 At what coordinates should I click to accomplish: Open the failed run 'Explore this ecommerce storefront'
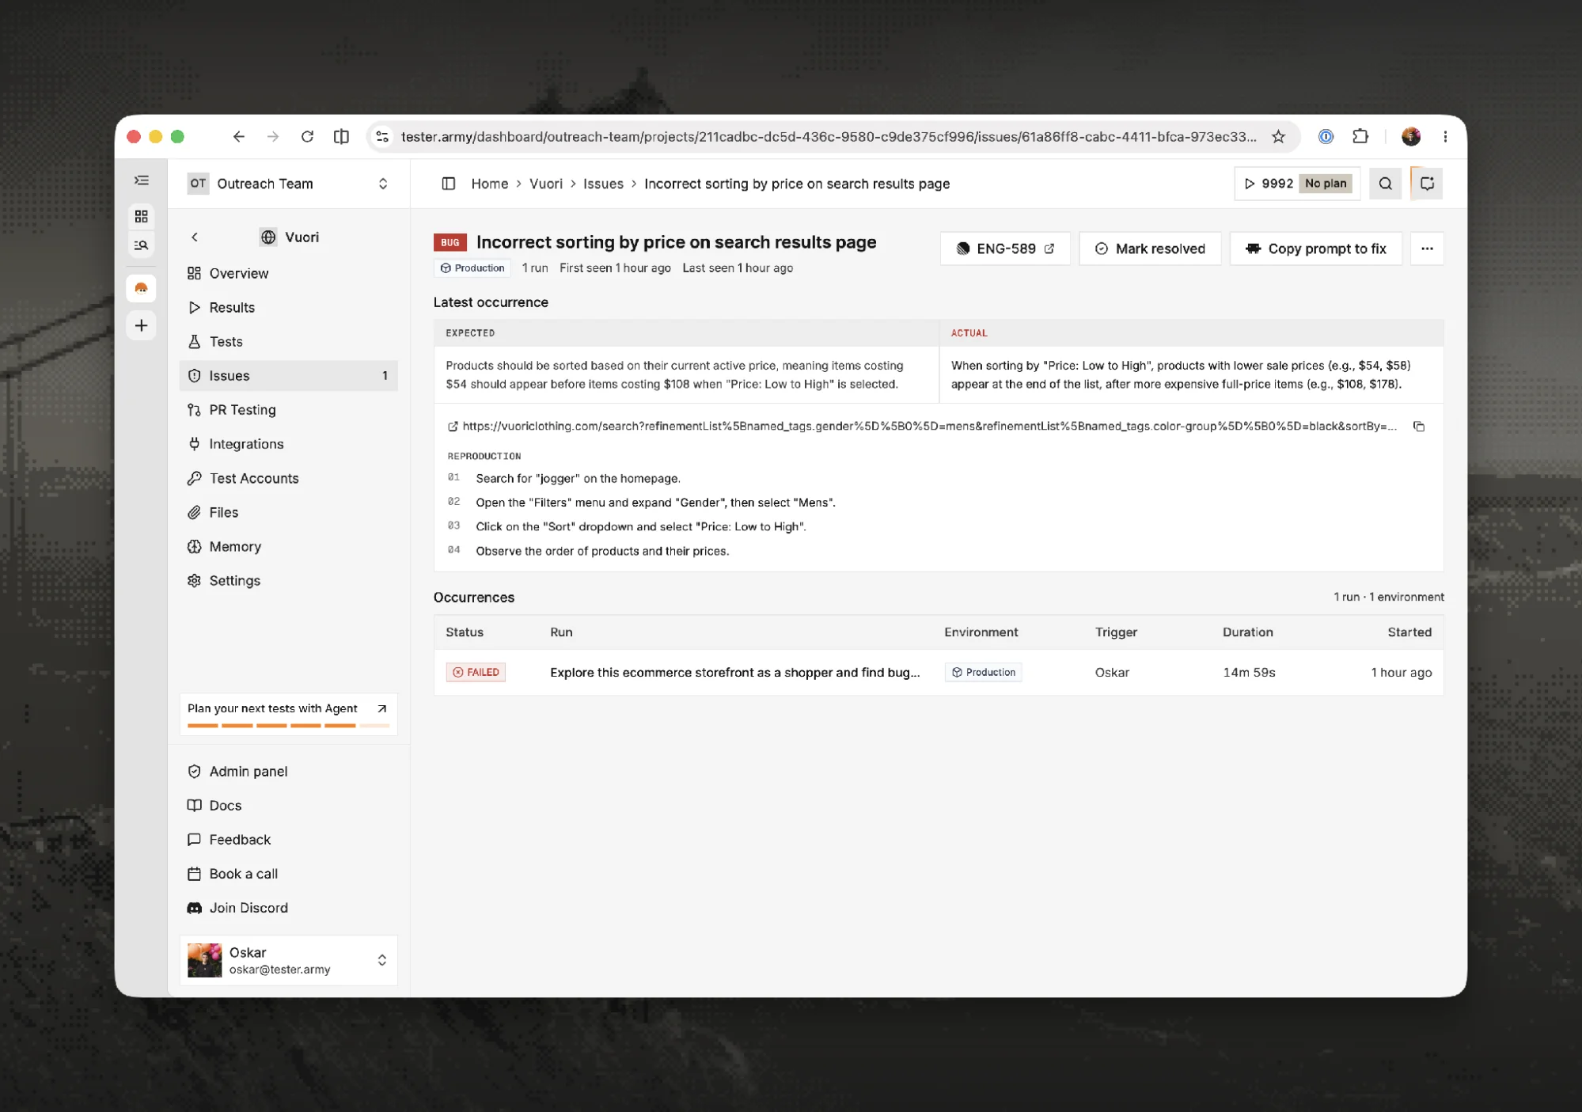(734, 673)
